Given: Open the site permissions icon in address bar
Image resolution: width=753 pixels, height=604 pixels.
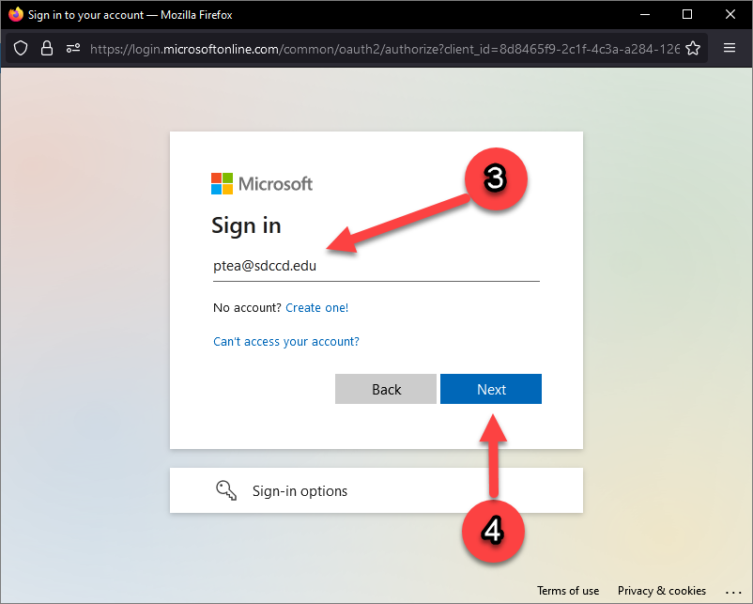Looking at the screenshot, I should pos(72,48).
